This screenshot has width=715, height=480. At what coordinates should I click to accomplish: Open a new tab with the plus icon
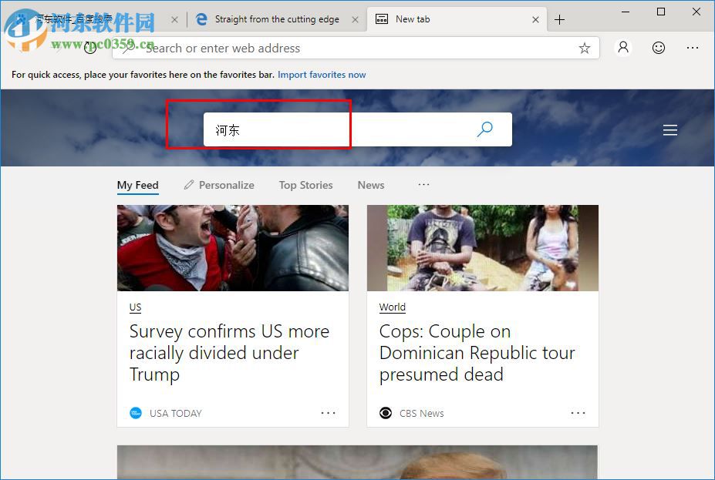[559, 19]
